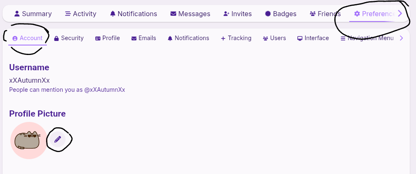
Task: Open the Emails preferences sub-tab
Action: [x=144, y=38]
